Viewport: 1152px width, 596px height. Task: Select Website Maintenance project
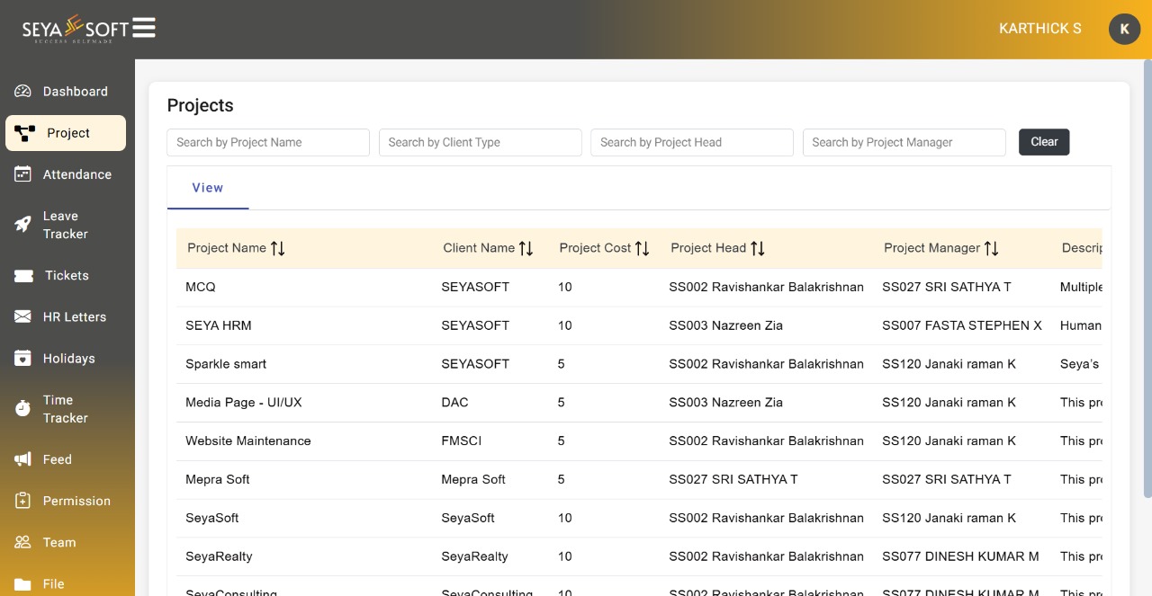248,441
